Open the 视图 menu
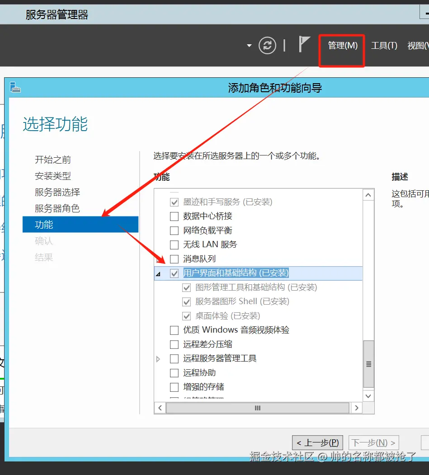The image size is (429, 475). [418, 46]
